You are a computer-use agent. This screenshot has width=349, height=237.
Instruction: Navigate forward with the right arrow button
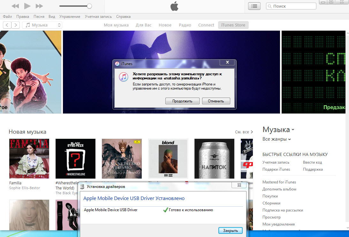tap(16, 25)
